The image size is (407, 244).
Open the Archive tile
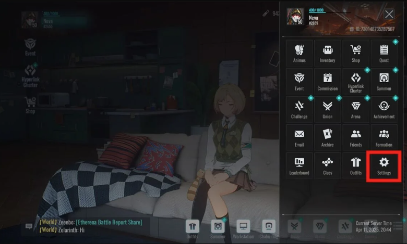point(328,137)
